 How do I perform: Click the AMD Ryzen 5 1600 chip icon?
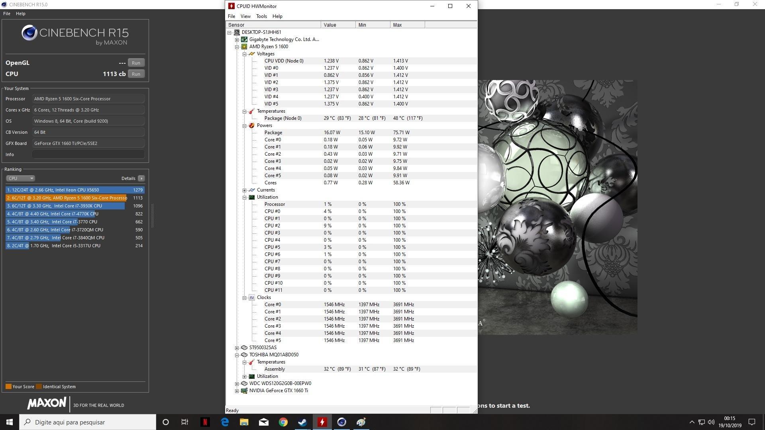(x=244, y=47)
